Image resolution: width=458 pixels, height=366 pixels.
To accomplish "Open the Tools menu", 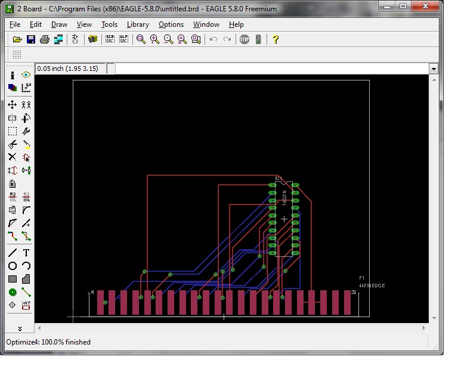I will 109,24.
